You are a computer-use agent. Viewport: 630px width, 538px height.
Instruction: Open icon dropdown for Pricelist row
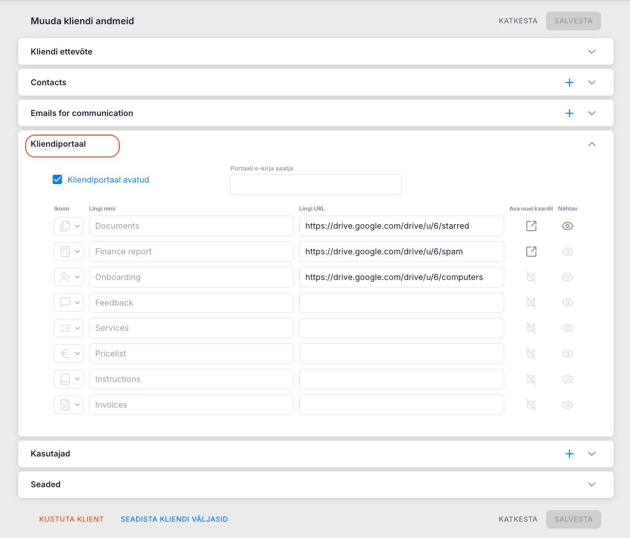[69, 354]
